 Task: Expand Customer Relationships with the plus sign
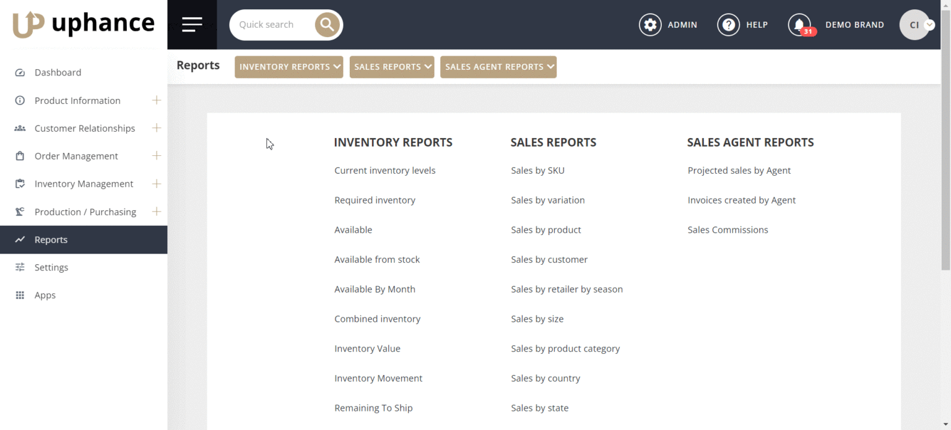point(157,128)
